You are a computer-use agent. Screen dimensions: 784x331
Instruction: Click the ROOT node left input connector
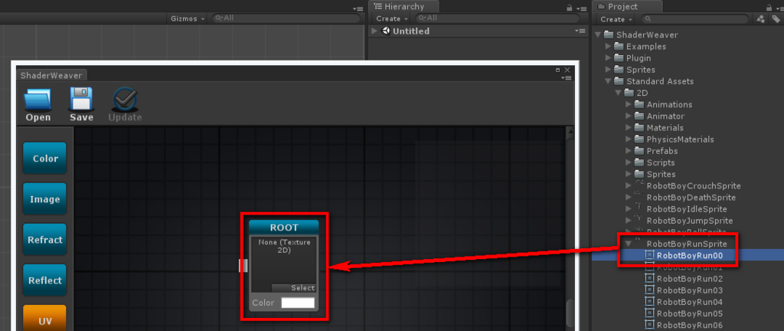pos(243,266)
